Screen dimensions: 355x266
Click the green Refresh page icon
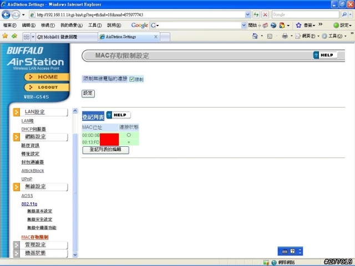click(x=256, y=15)
